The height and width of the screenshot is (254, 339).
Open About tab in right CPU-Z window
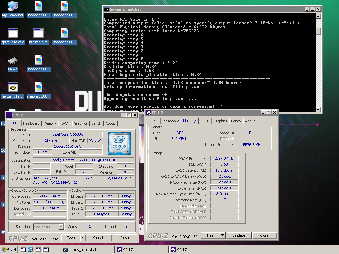click(x=250, y=121)
